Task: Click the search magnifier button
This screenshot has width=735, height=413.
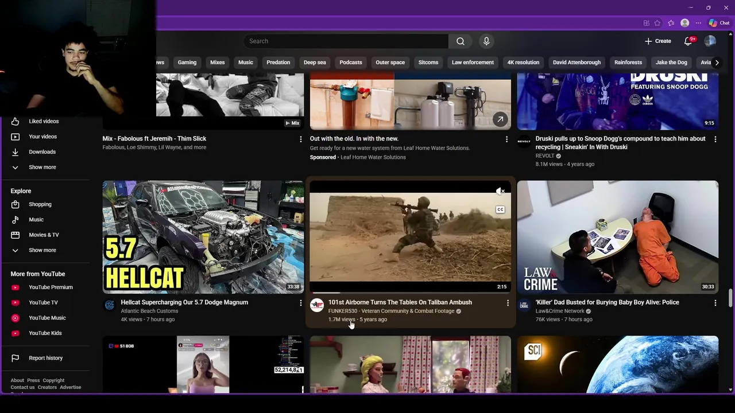Action: coord(460,41)
